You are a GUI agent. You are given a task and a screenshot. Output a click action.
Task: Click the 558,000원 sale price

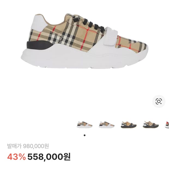click(49, 157)
